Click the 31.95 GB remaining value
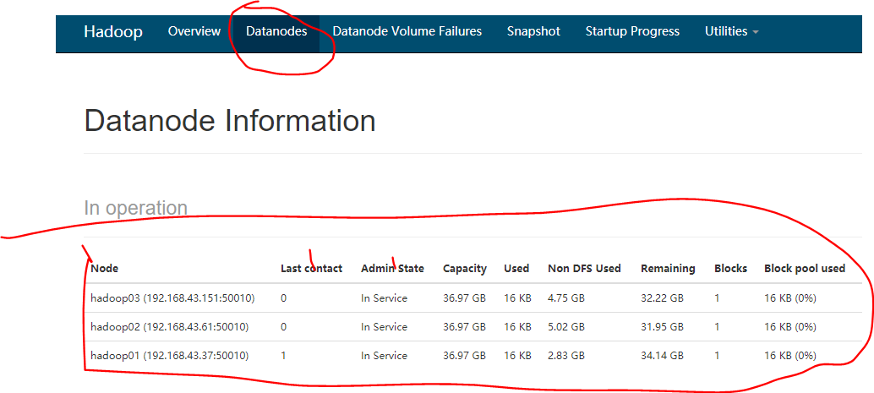This screenshot has height=393, width=874. coord(662,327)
